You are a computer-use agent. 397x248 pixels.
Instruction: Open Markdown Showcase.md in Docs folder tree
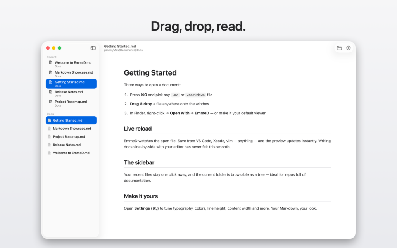click(71, 129)
